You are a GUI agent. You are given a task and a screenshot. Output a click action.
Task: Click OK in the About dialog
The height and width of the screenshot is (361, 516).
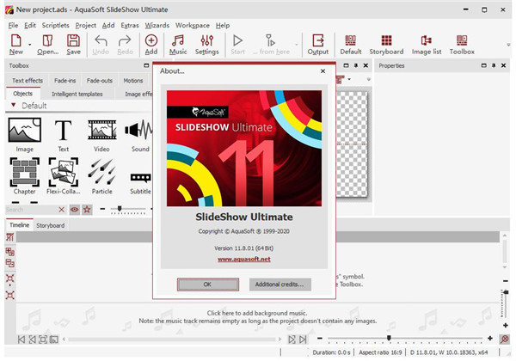(207, 285)
